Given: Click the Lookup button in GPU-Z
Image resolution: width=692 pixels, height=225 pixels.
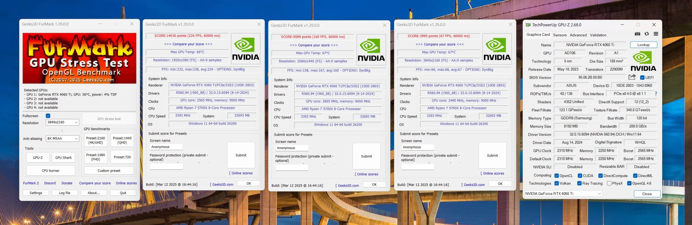Looking at the screenshot, I should coord(643,45).
